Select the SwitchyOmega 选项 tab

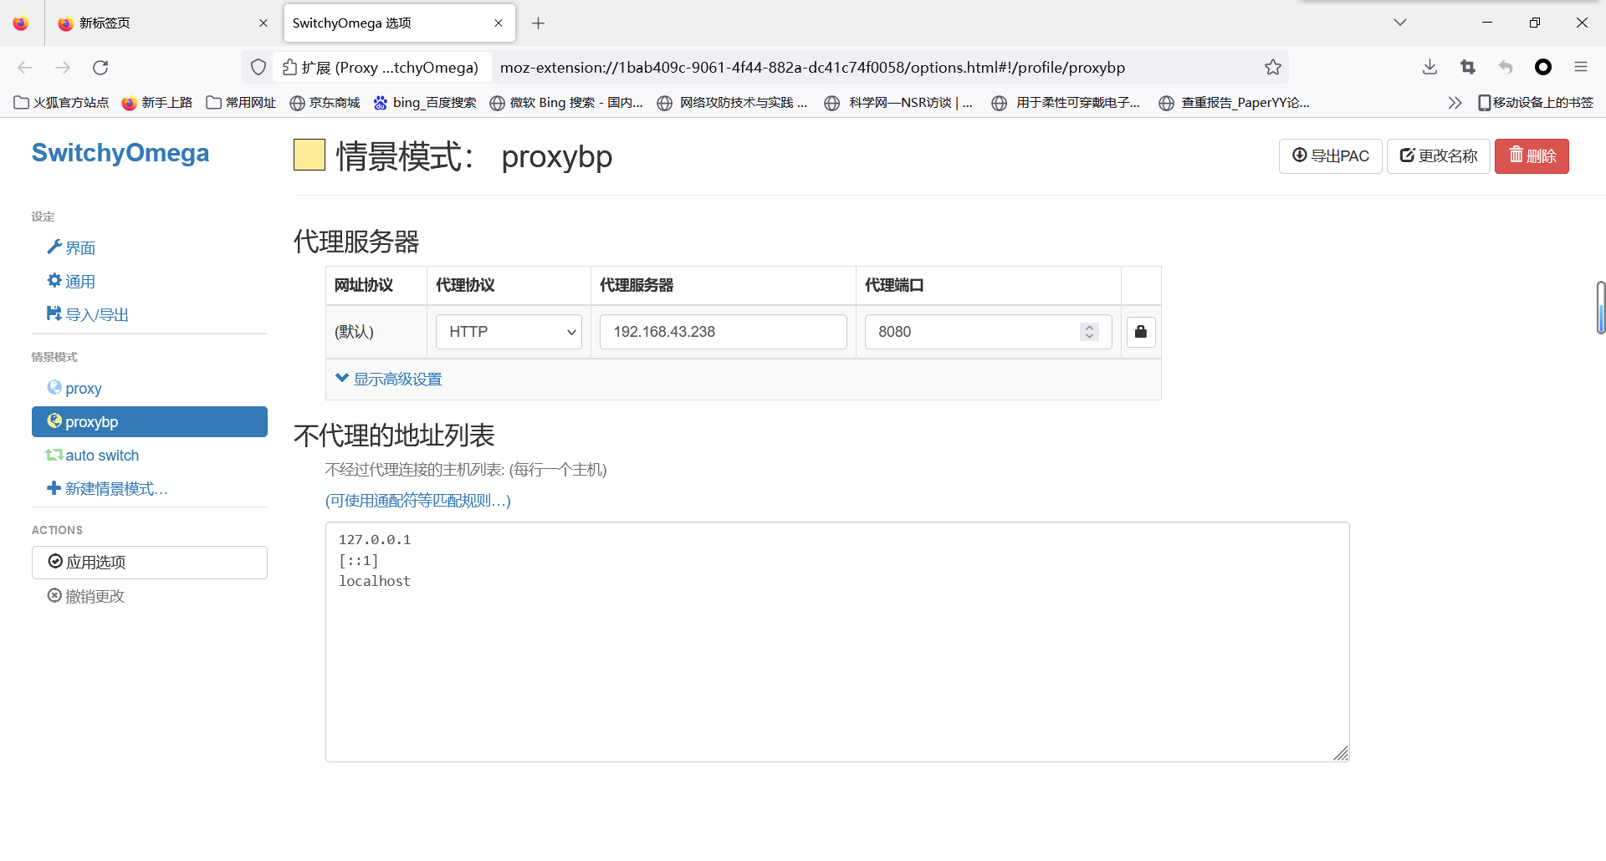(399, 23)
